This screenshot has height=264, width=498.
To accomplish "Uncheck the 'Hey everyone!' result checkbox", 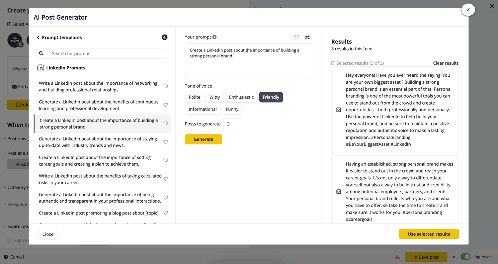I will (339, 110).
